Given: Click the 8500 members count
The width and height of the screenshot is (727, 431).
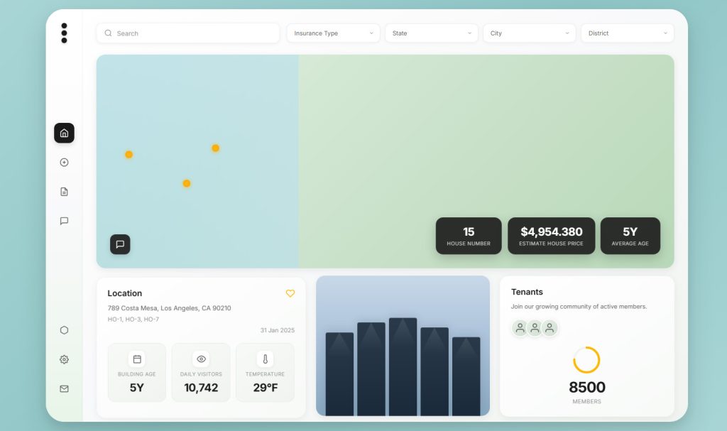Looking at the screenshot, I should click(587, 388).
